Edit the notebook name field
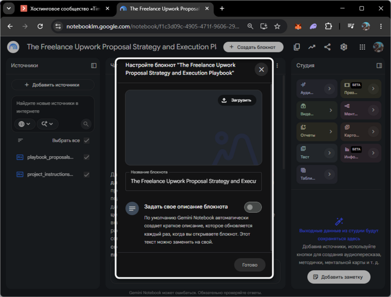This screenshot has height=297, width=391. [x=194, y=181]
